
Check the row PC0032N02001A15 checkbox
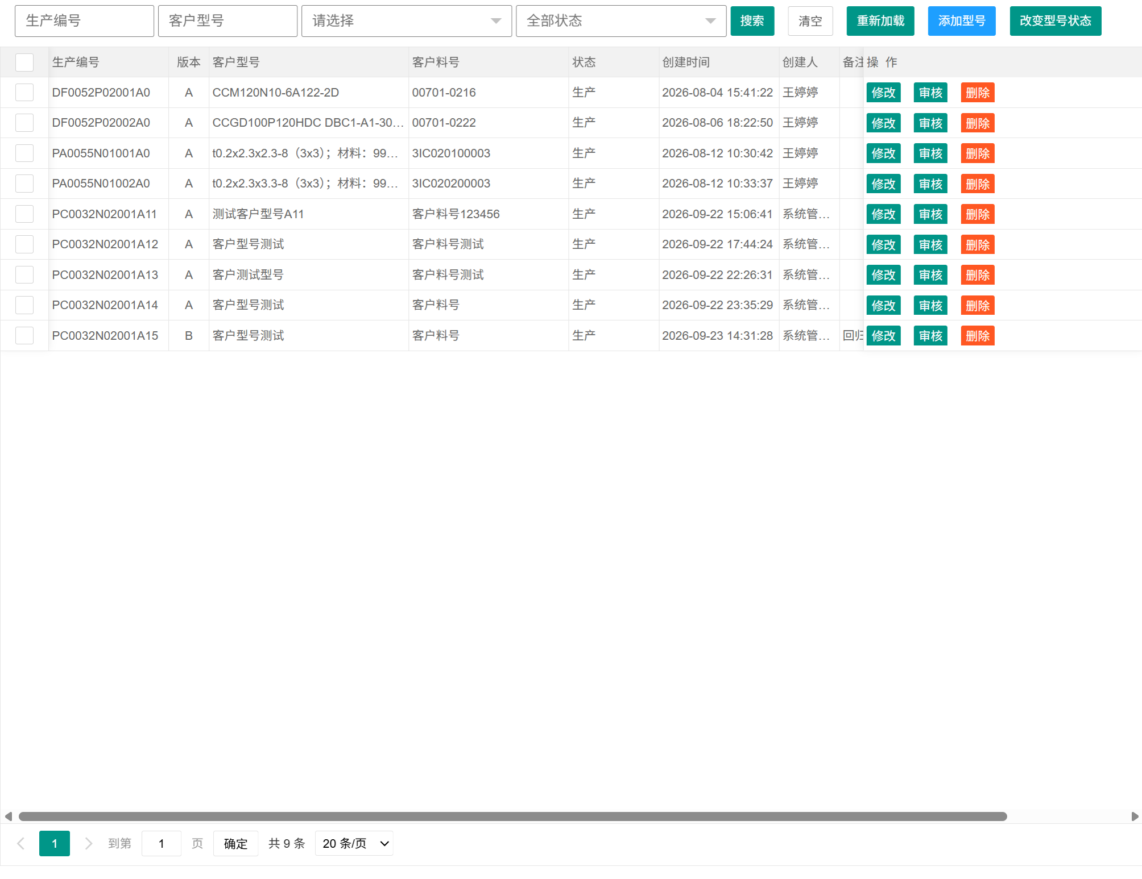coord(24,335)
